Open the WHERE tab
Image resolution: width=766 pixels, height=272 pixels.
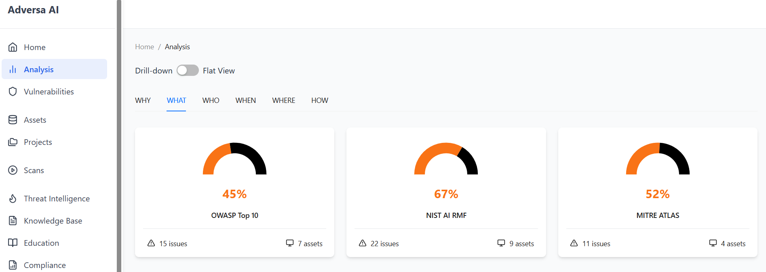[283, 100]
